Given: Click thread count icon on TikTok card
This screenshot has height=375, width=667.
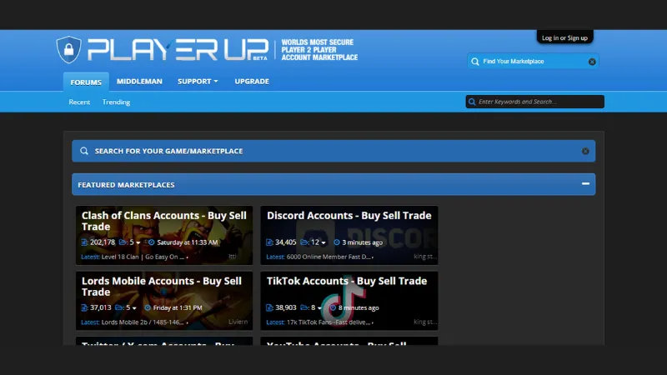Looking at the screenshot, I should point(269,307).
